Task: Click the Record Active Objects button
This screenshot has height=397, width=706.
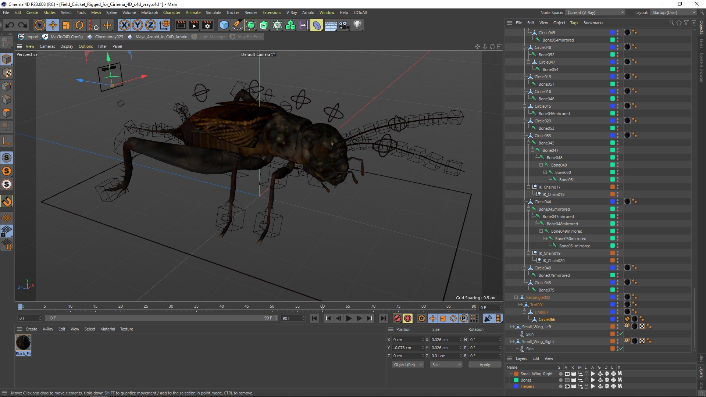Action: tap(397, 318)
